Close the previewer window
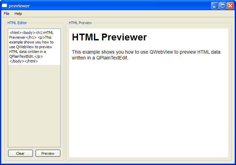The height and width of the screenshot is (165, 236). coord(230,6)
